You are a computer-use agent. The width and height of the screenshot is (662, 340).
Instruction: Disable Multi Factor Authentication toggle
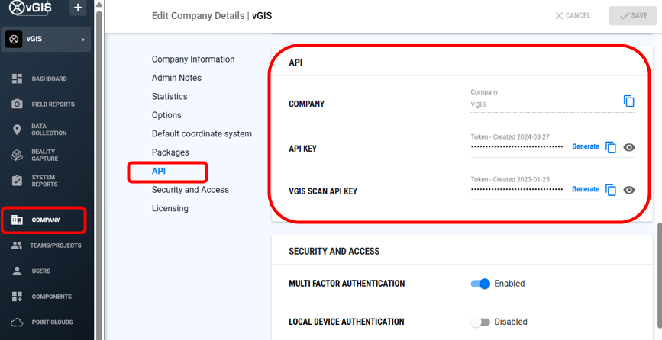(x=480, y=284)
